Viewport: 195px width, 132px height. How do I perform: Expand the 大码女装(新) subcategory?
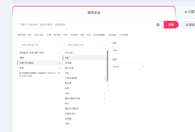coord(104,78)
